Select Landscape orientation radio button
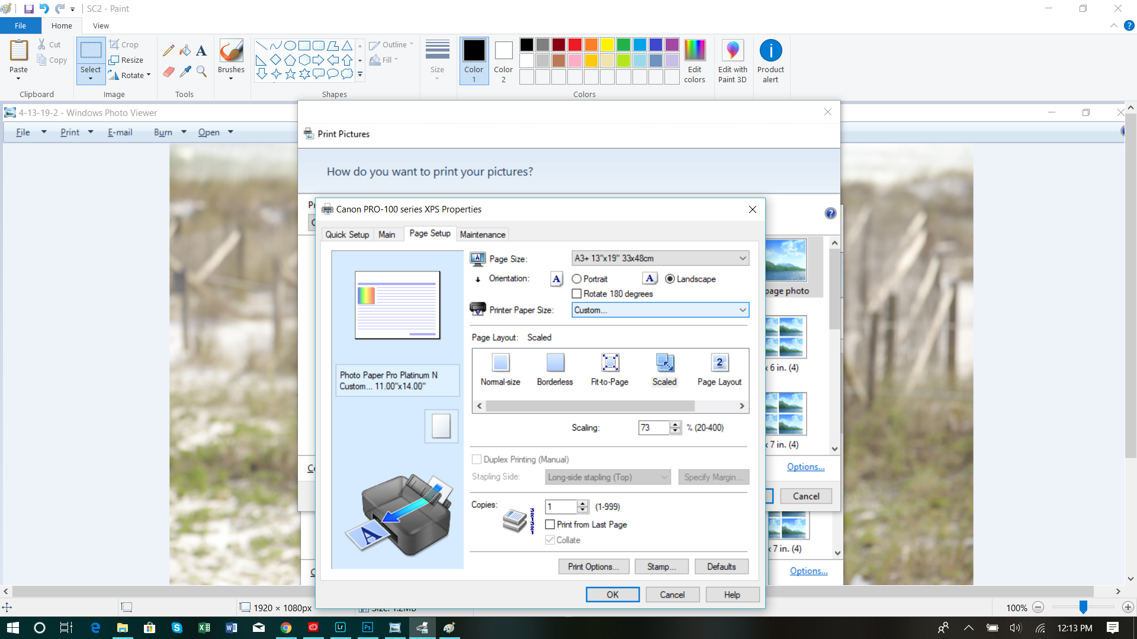 pyautogui.click(x=669, y=279)
